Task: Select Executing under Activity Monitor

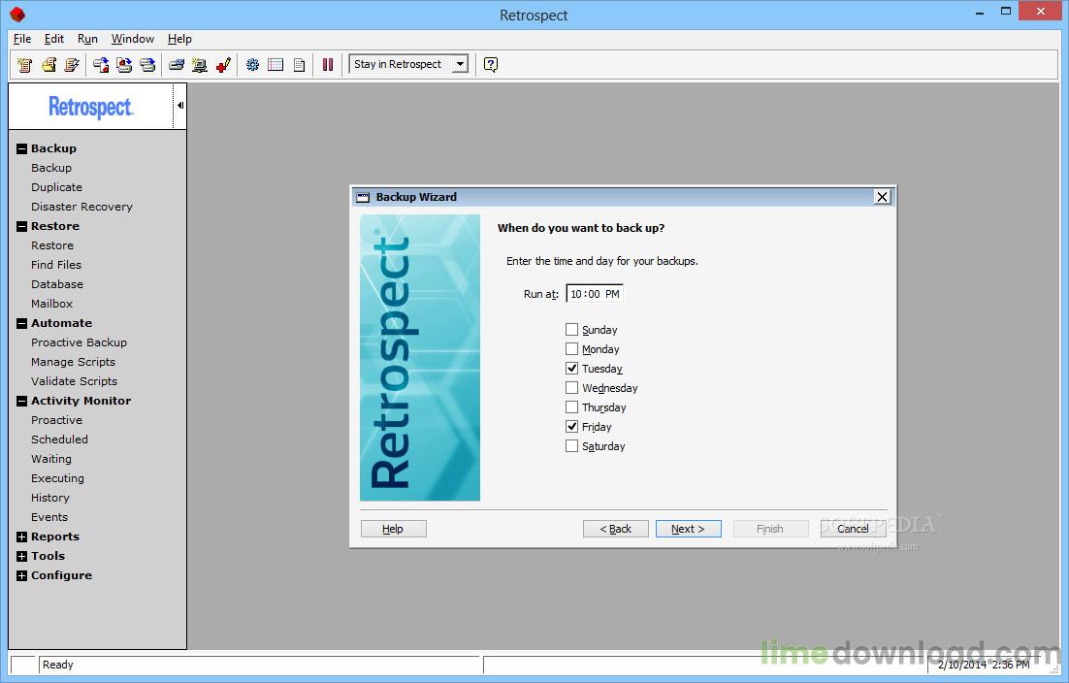Action: (x=57, y=478)
